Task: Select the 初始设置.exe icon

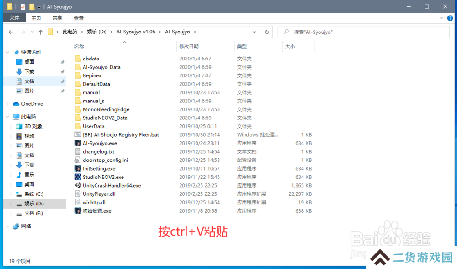Action: click(x=78, y=211)
